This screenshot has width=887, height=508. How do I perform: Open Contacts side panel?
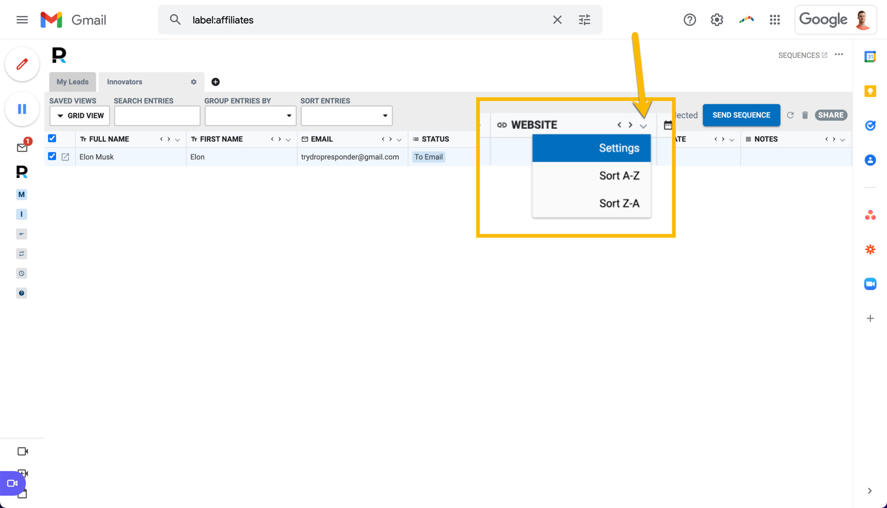tap(870, 160)
